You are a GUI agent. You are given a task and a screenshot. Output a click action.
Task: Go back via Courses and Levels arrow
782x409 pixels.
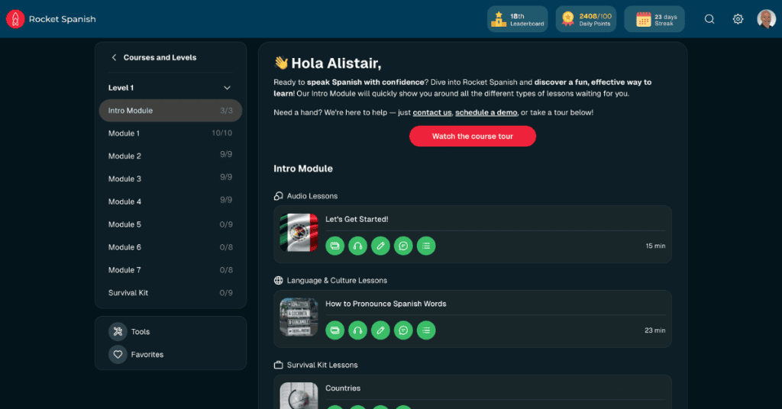click(x=115, y=57)
